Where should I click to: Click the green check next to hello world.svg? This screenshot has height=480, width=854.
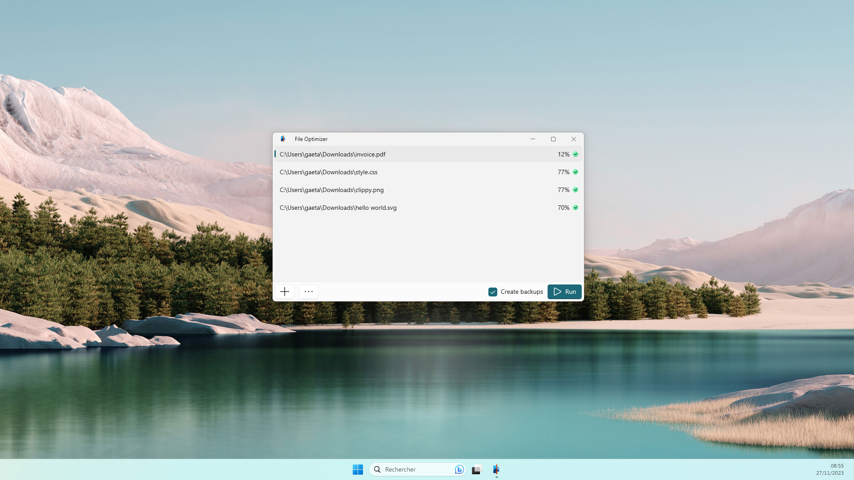(576, 208)
